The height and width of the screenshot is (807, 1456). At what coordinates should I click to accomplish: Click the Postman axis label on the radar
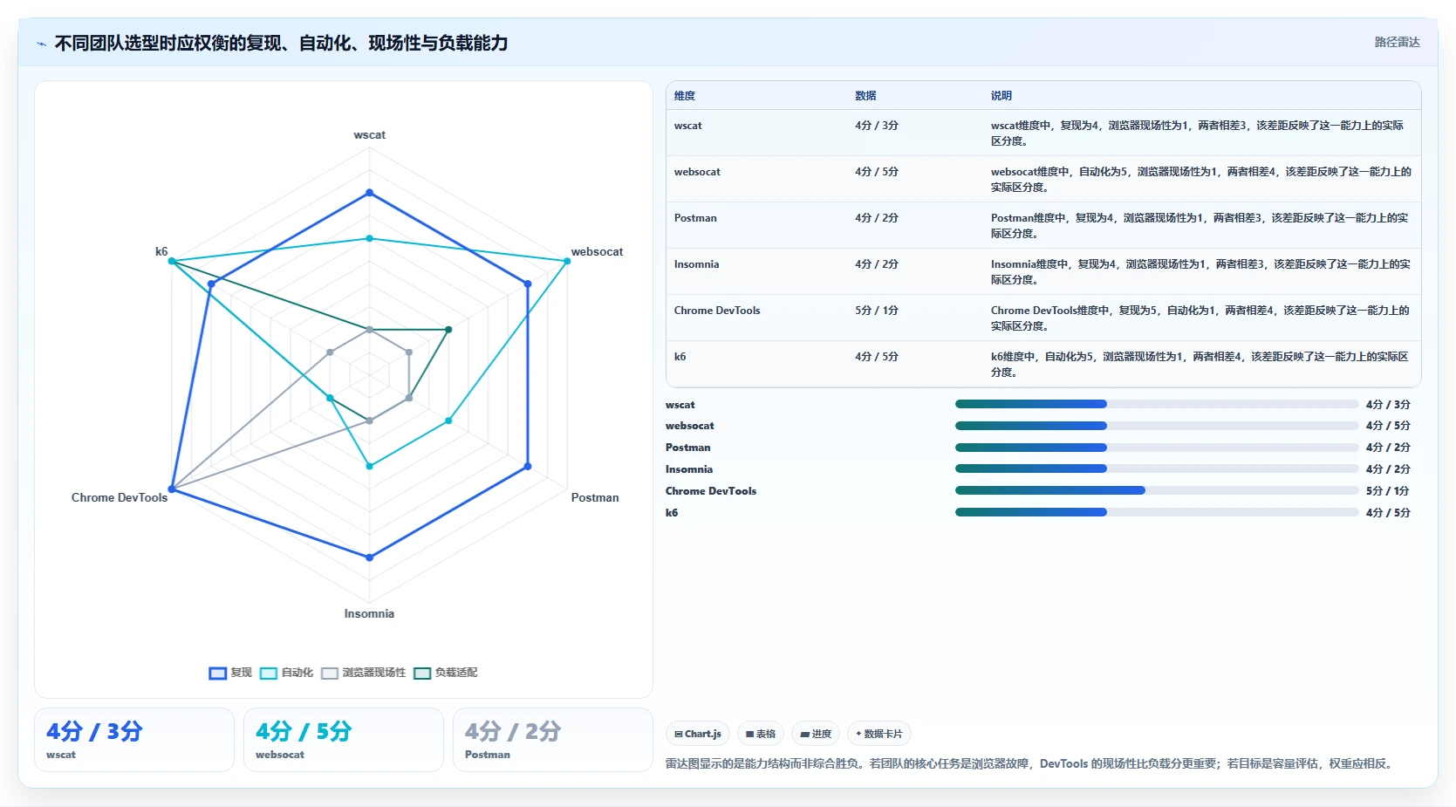(x=595, y=498)
